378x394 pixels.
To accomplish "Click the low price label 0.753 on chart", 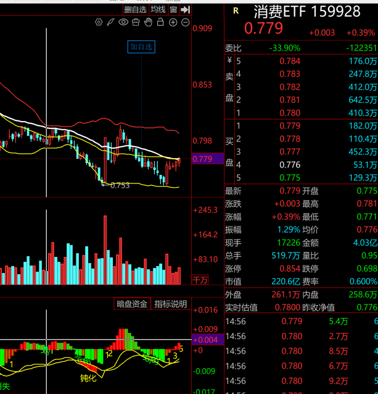I will coord(120,185).
